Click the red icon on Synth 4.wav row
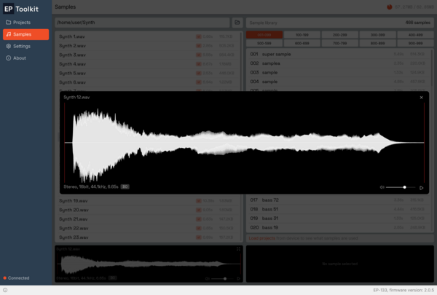The image size is (437, 295). [x=198, y=64]
